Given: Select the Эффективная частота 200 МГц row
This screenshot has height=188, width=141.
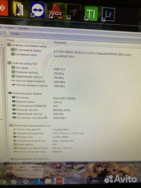Looking at the screenshot, I should pos(38,77).
